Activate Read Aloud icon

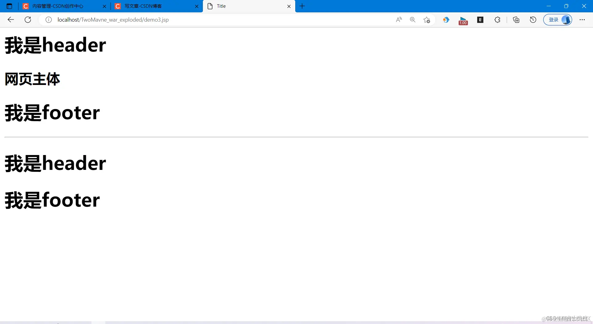(399, 20)
